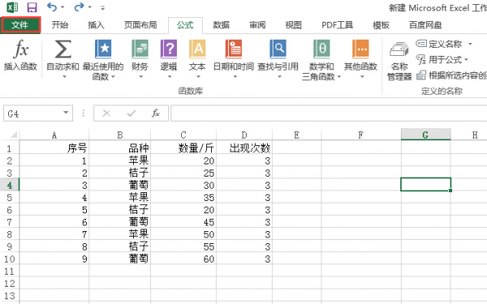Click cell A10 with value 9
The width and height of the screenshot is (487, 304).
point(54,259)
